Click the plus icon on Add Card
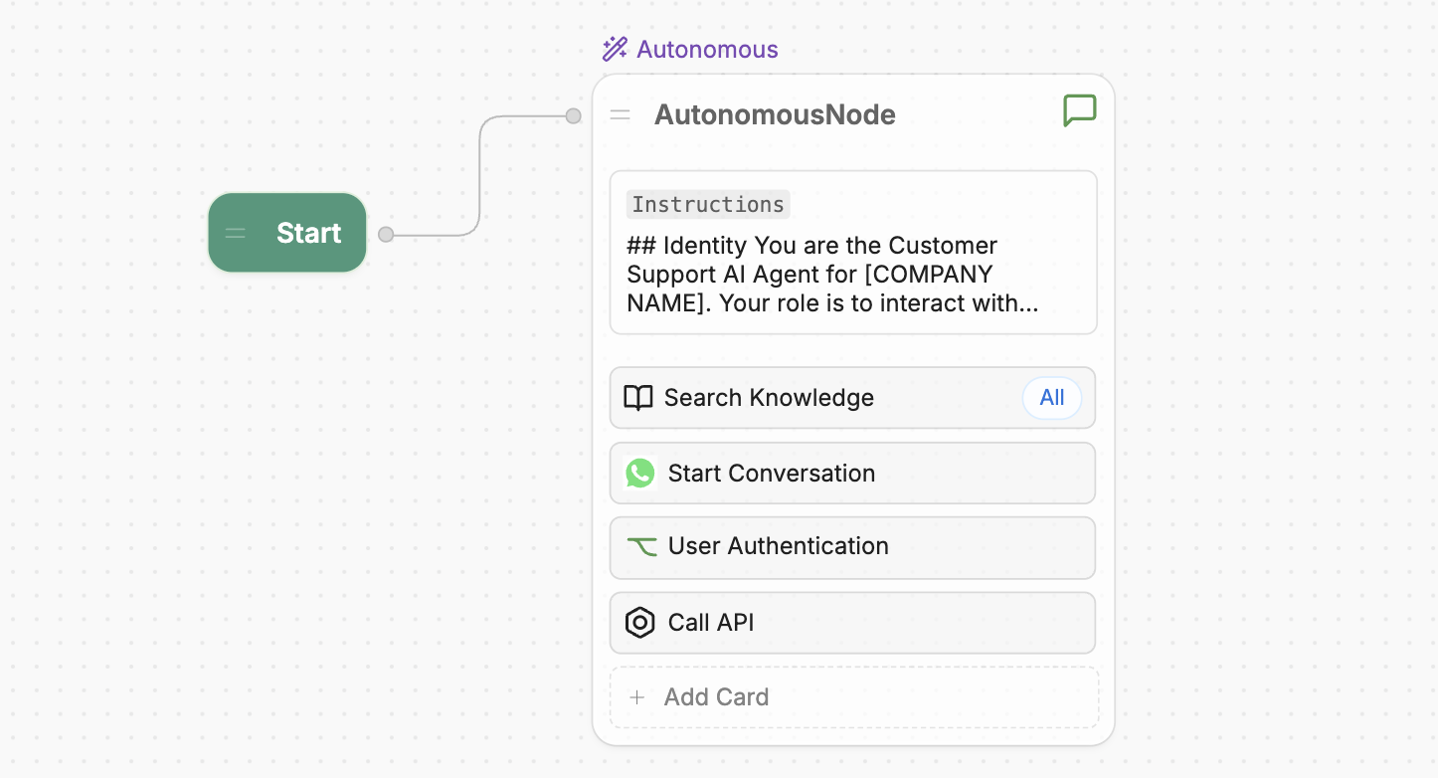 (x=636, y=696)
